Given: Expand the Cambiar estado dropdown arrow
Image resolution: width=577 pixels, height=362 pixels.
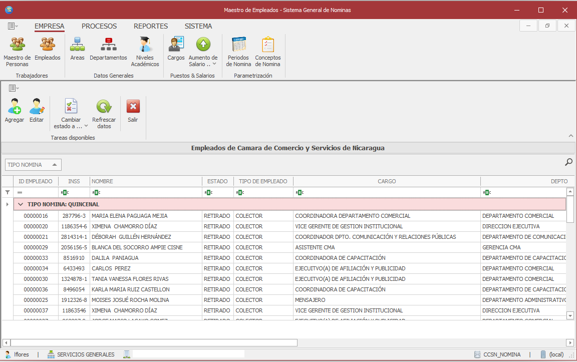Looking at the screenshot, I should (x=86, y=126).
